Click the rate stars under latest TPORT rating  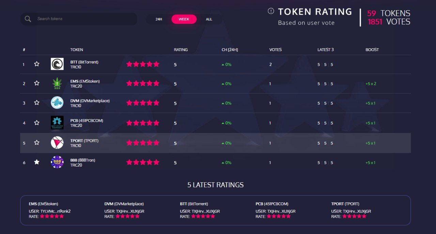coord(355,216)
